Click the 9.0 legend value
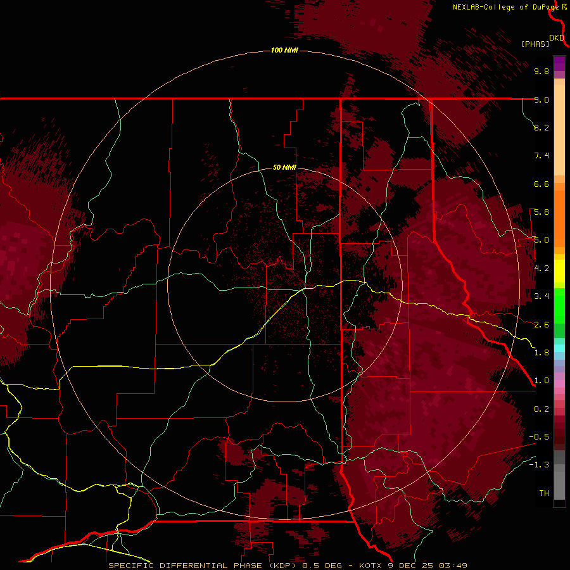The height and width of the screenshot is (570, 570). click(541, 99)
